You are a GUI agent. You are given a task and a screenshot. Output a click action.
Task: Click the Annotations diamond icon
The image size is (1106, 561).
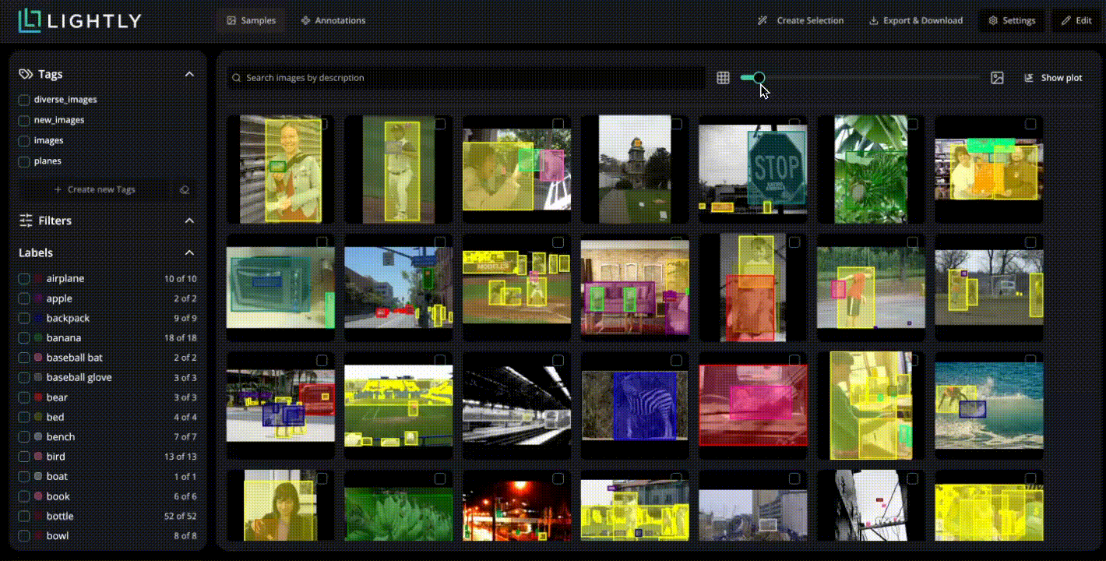click(304, 20)
